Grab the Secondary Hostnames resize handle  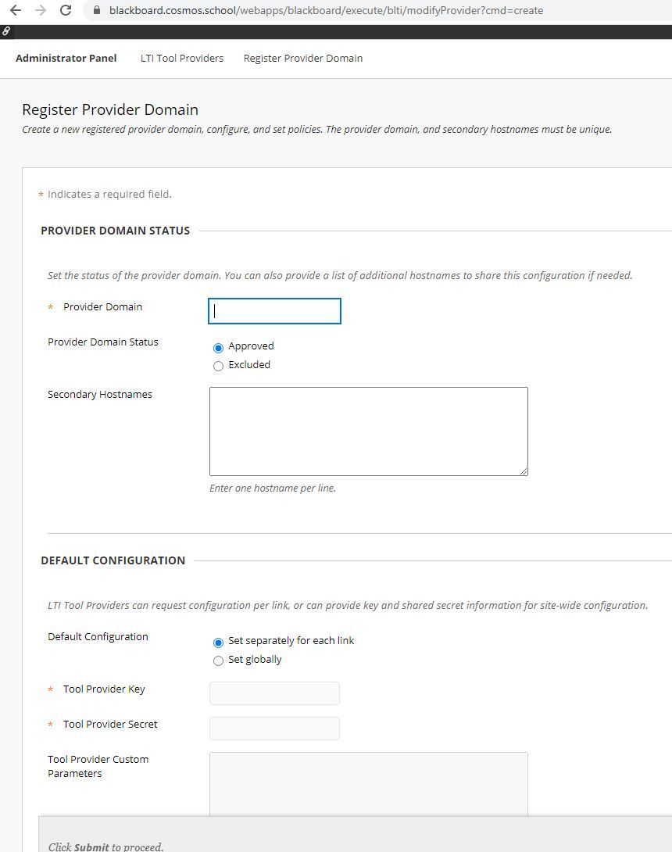[x=524, y=471]
